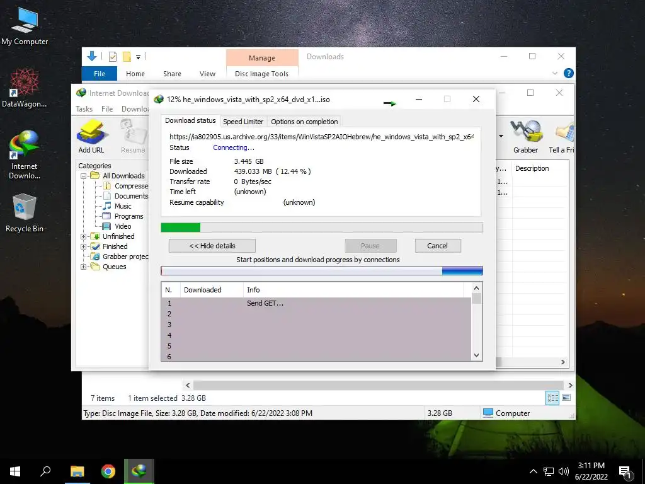Open the IDM File menu
The image size is (645, 484).
coord(107,108)
